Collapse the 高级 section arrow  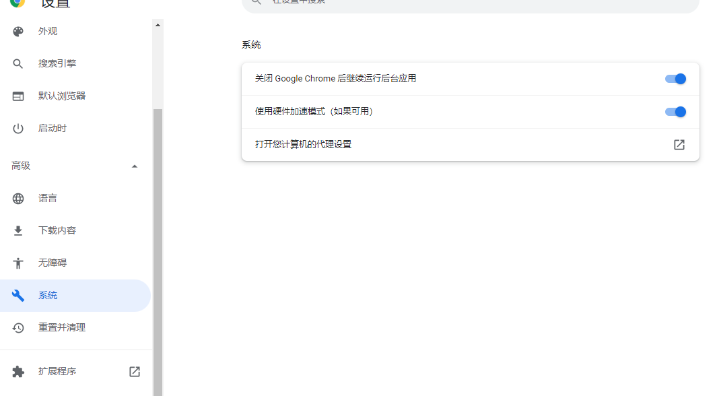135,166
